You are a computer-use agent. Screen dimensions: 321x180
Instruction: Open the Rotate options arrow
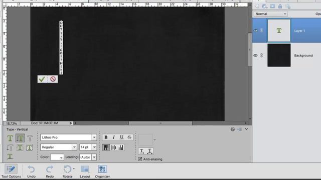click(74, 169)
